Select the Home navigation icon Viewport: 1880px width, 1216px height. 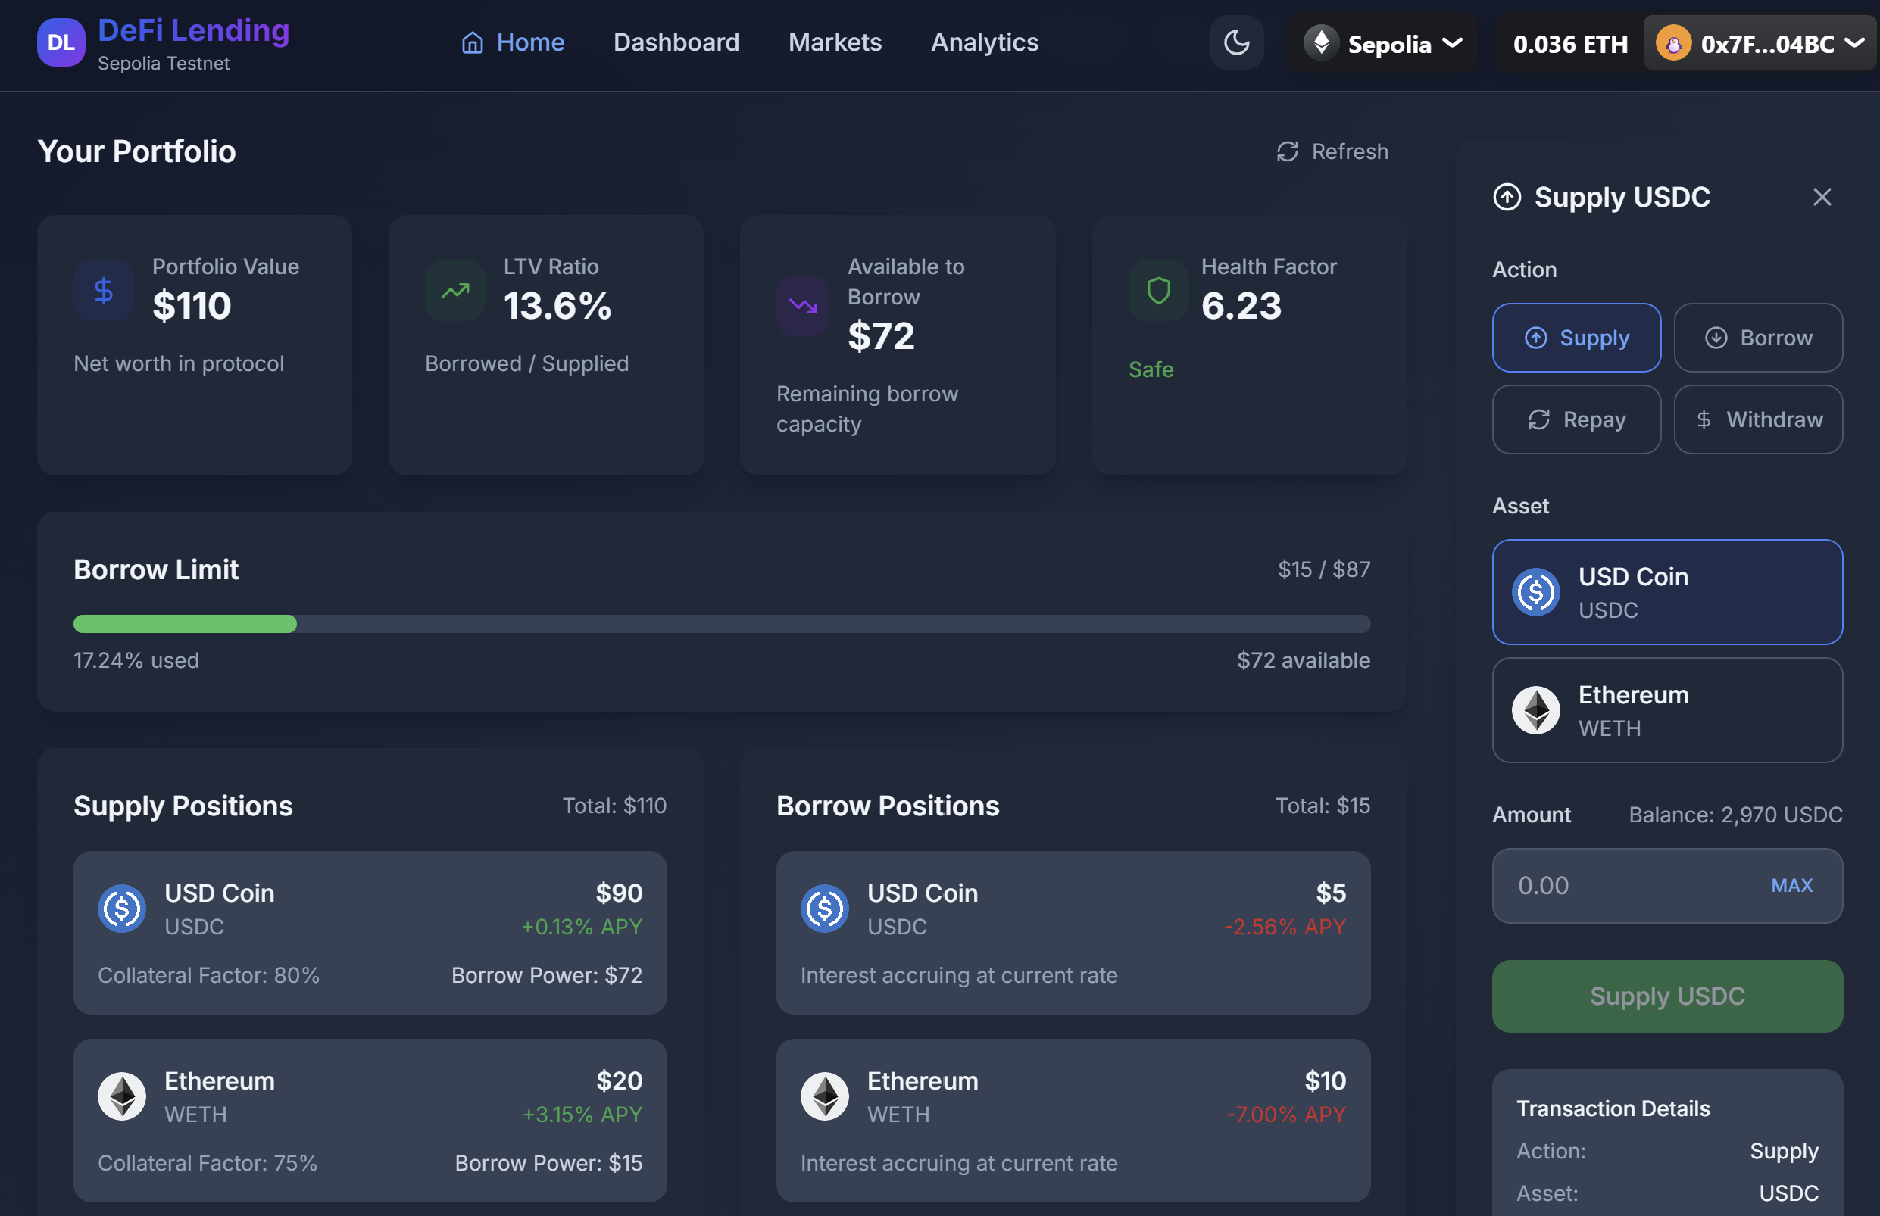[x=473, y=42]
